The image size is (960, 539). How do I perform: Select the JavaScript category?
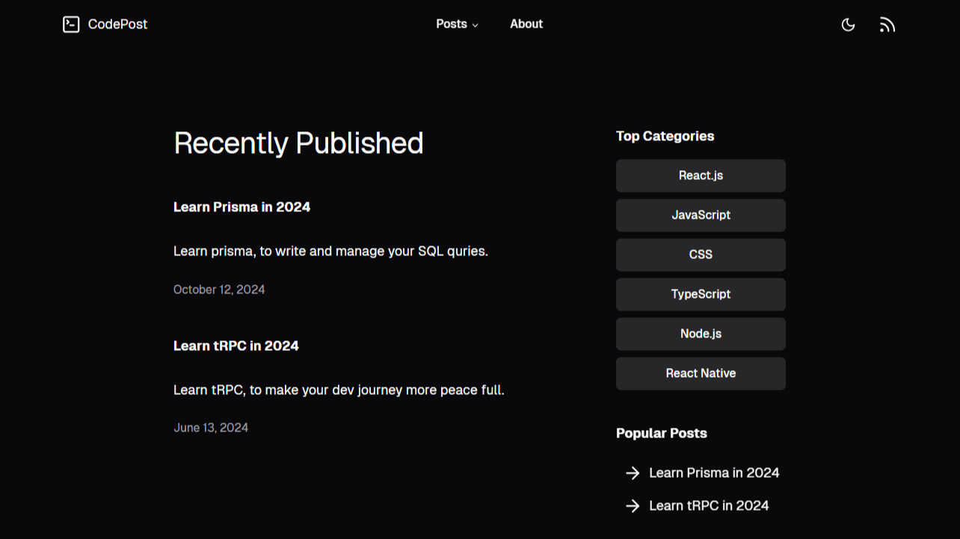[x=701, y=215]
